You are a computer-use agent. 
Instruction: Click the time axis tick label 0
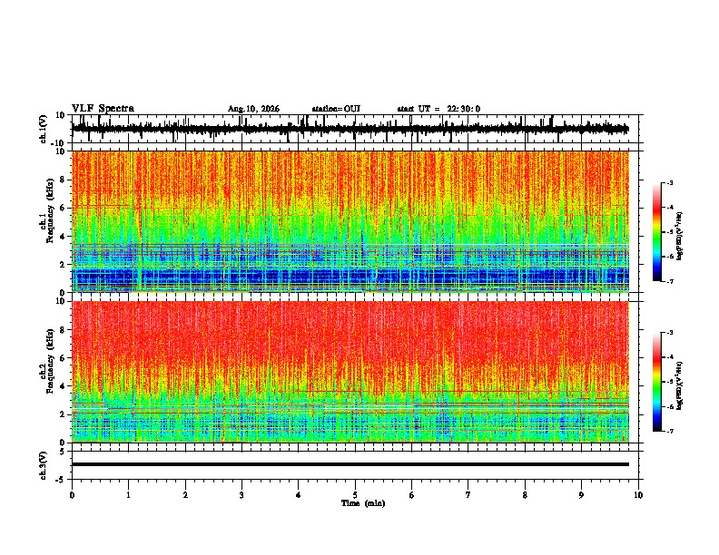(72, 495)
